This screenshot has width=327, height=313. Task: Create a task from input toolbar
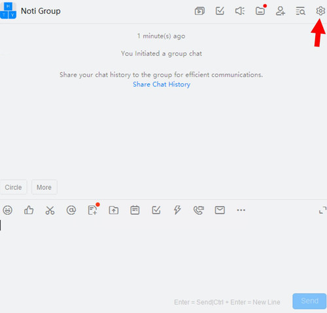156,210
